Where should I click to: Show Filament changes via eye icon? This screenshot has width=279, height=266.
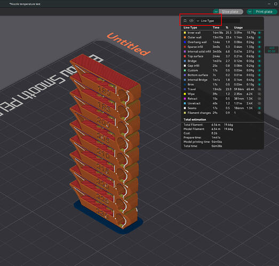pos(259,113)
